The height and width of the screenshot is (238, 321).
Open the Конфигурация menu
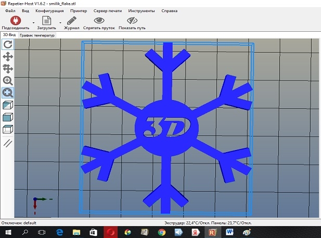point(49,11)
